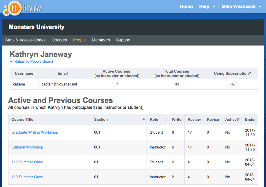This screenshot has width=266, height=187.
Task: Open 110 Summer Crew course in Student row
Action: pos(27,162)
